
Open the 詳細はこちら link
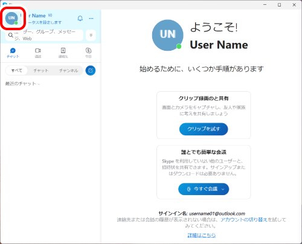click(x=202, y=235)
